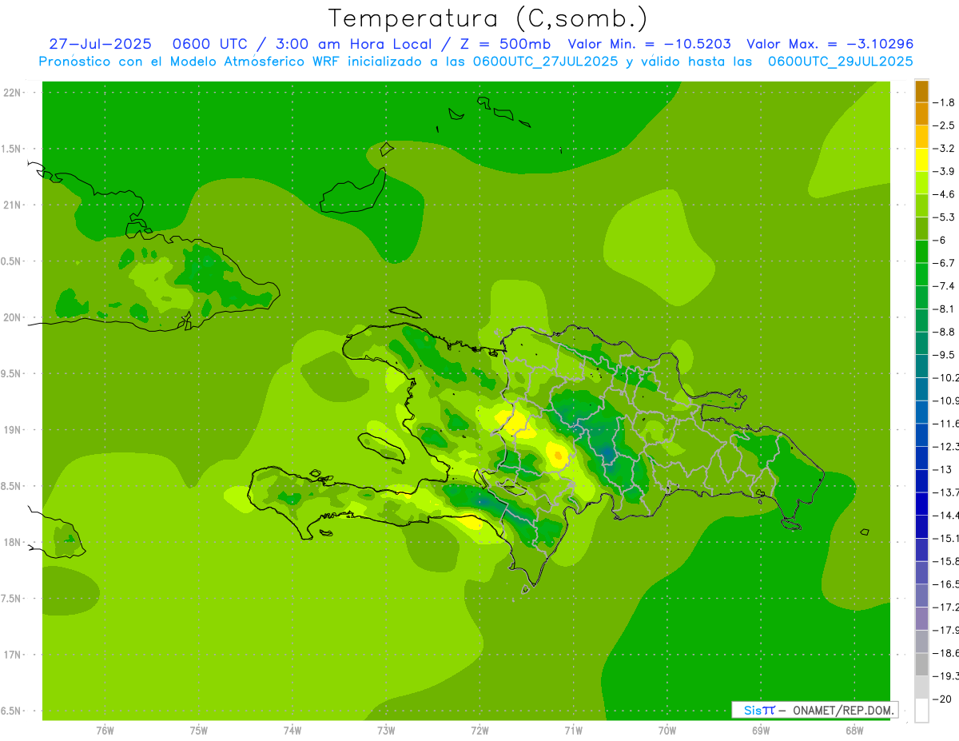Click the '-6.7' colorbar label
The width and height of the screenshot is (959, 741).
pyautogui.click(x=945, y=263)
